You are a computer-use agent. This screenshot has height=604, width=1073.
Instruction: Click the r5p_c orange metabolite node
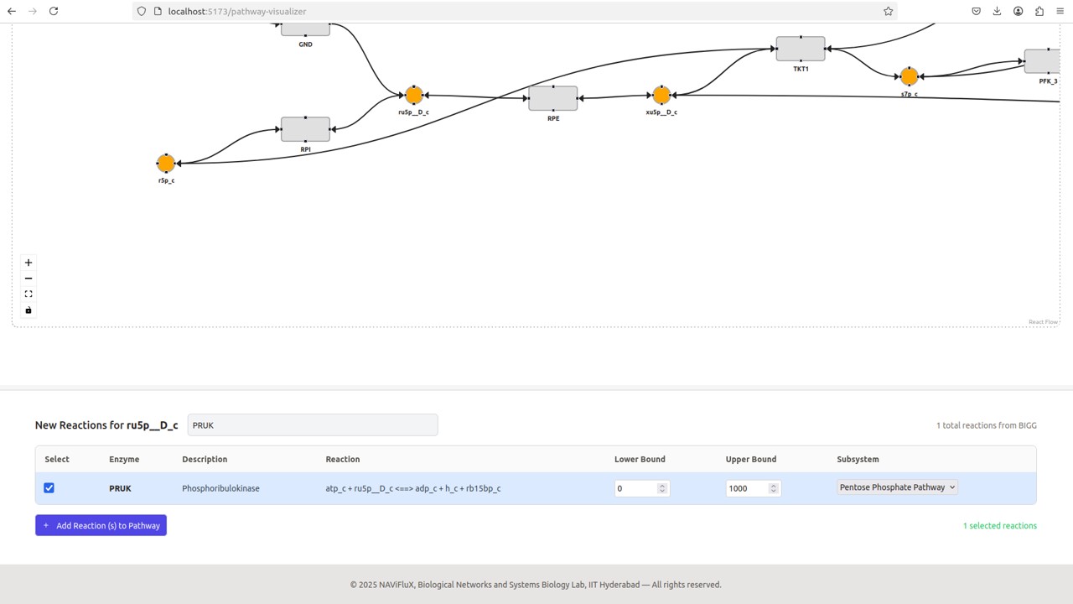[166, 164]
